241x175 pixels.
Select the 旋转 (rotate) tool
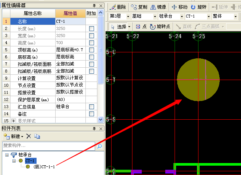[198, 7]
